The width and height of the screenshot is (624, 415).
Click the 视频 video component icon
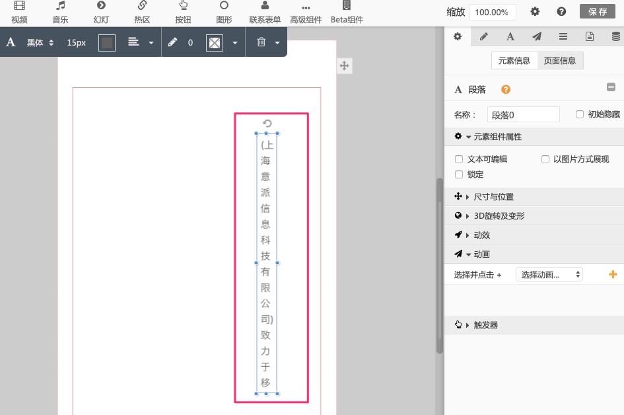click(19, 12)
